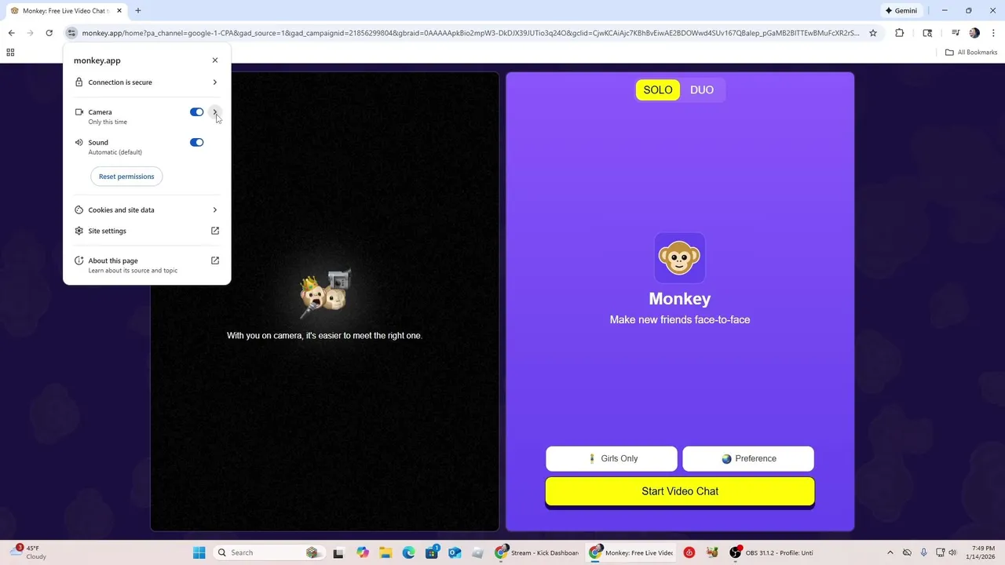The width and height of the screenshot is (1005, 565).
Task: Choose the Girls Only filter
Action: click(x=612, y=459)
